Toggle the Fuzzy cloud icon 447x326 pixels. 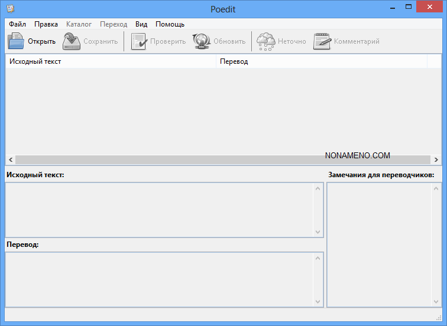pos(265,41)
